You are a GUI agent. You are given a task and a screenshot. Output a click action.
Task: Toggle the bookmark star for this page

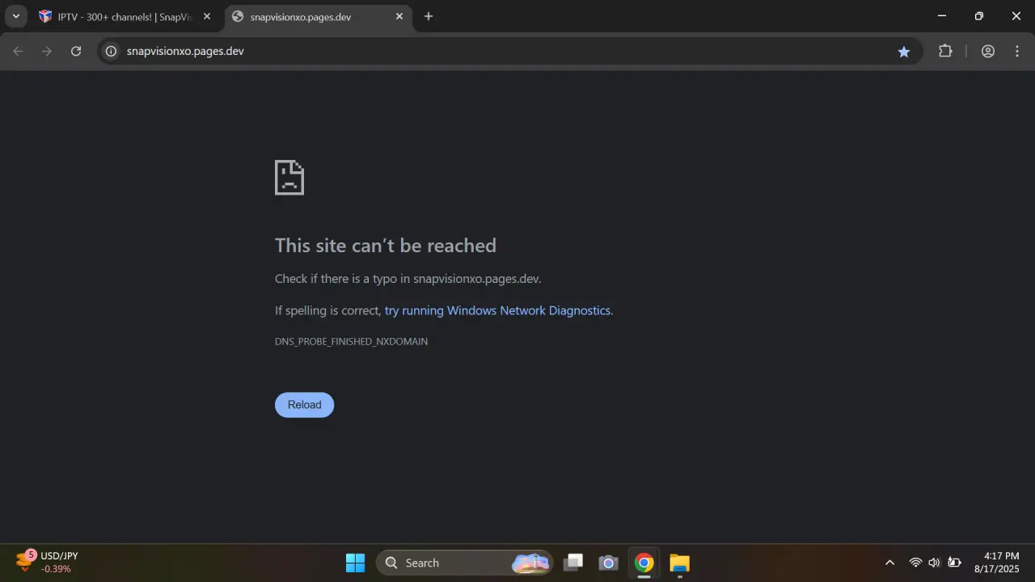tap(904, 51)
